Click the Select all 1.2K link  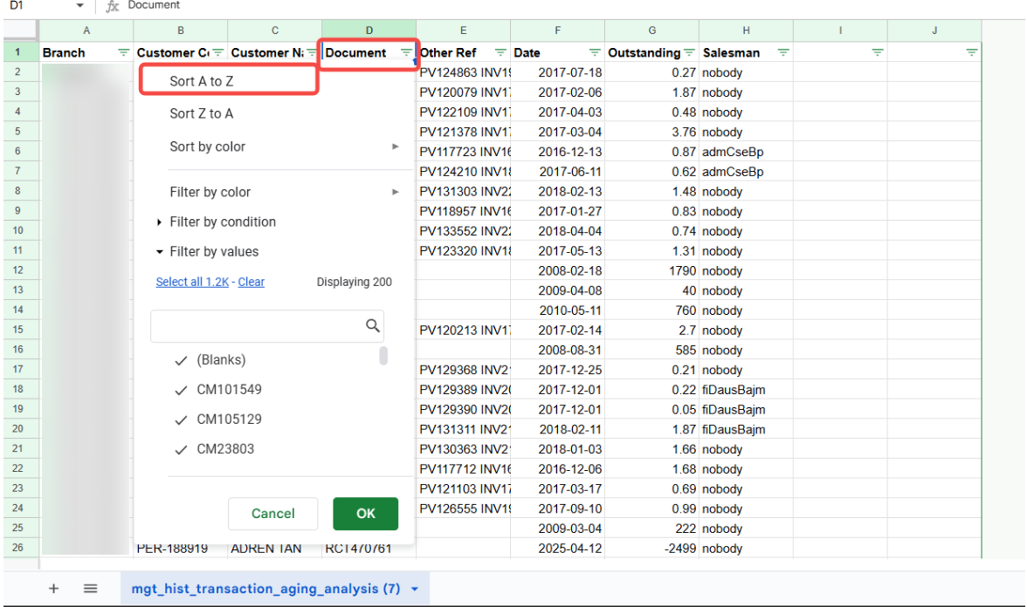click(x=192, y=281)
